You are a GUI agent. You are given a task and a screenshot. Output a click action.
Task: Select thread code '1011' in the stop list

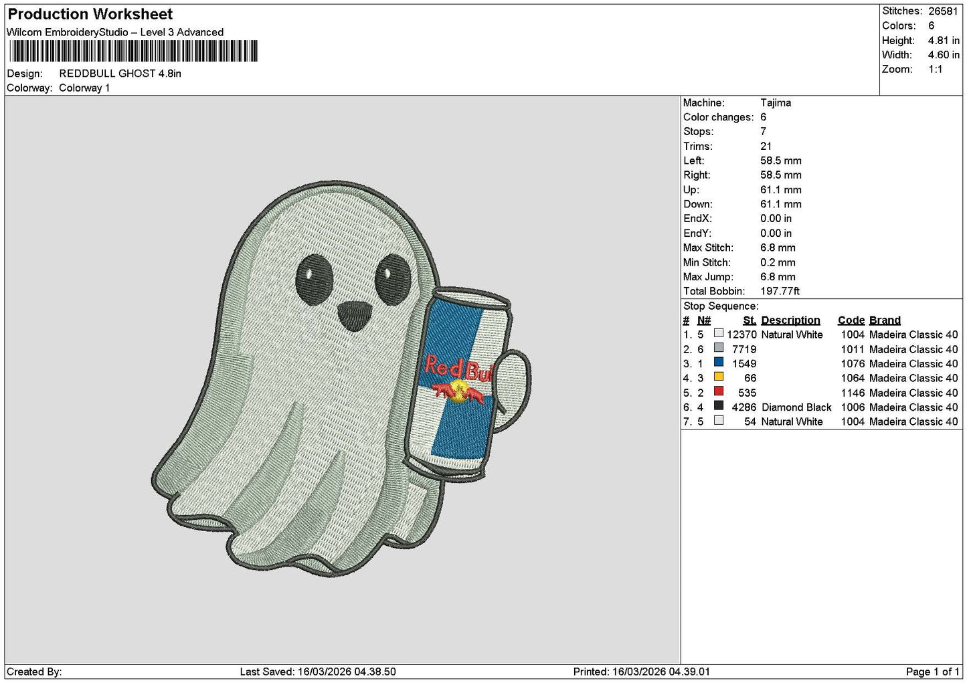tap(853, 350)
